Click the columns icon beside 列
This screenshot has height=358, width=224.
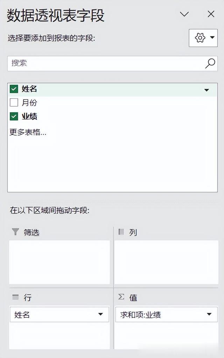pyautogui.click(x=121, y=232)
